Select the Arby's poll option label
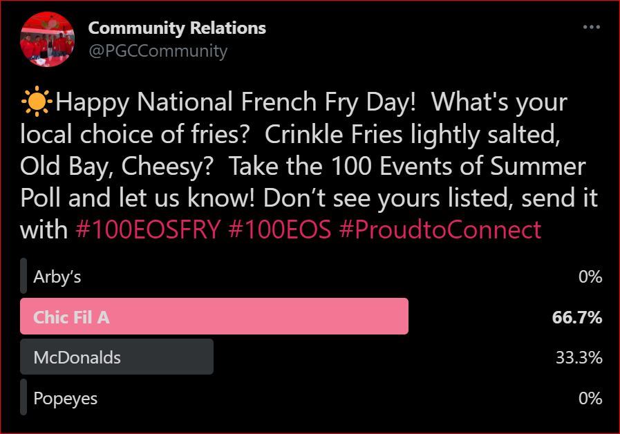Viewport: 620px width, 434px height. [x=57, y=277]
